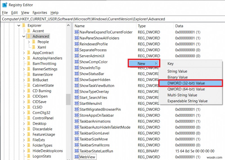Click the ShowTypeOverlay value icon

tap(76, 92)
